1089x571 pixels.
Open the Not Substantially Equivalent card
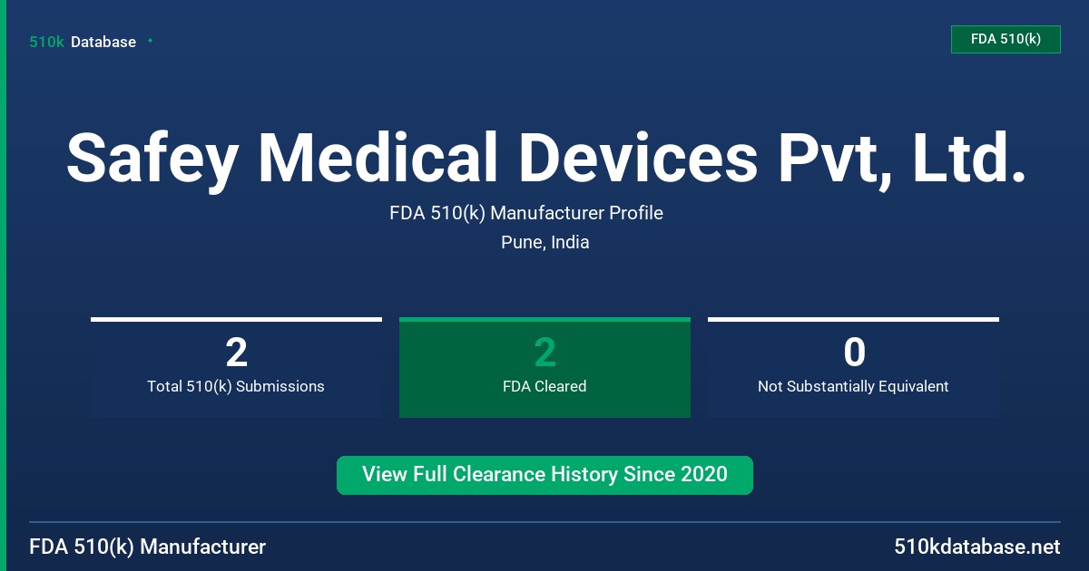(x=853, y=367)
